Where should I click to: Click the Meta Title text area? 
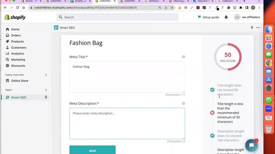pyautogui.click(x=127, y=77)
